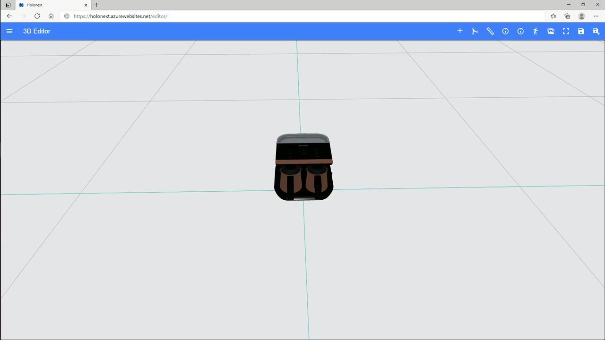Go back in browser history
The width and height of the screenshot is (605, 340).
[x=9, y=16]
